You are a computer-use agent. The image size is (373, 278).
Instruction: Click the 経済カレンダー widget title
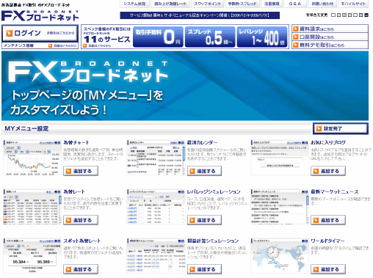coord(202,142)
